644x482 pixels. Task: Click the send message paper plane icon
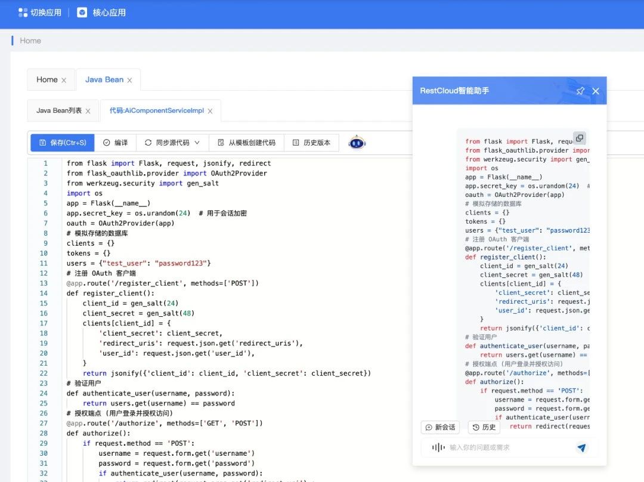coord(581,447)
